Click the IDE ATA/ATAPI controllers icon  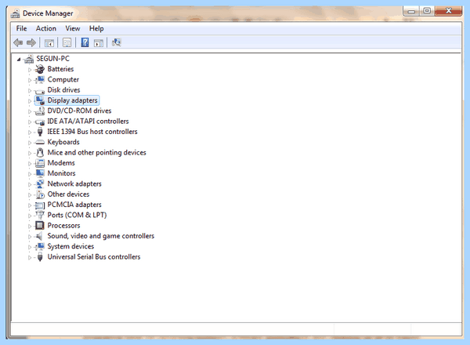(x=40, y=122)
